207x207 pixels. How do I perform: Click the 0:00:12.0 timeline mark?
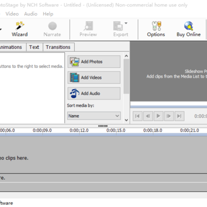point(79,131)
